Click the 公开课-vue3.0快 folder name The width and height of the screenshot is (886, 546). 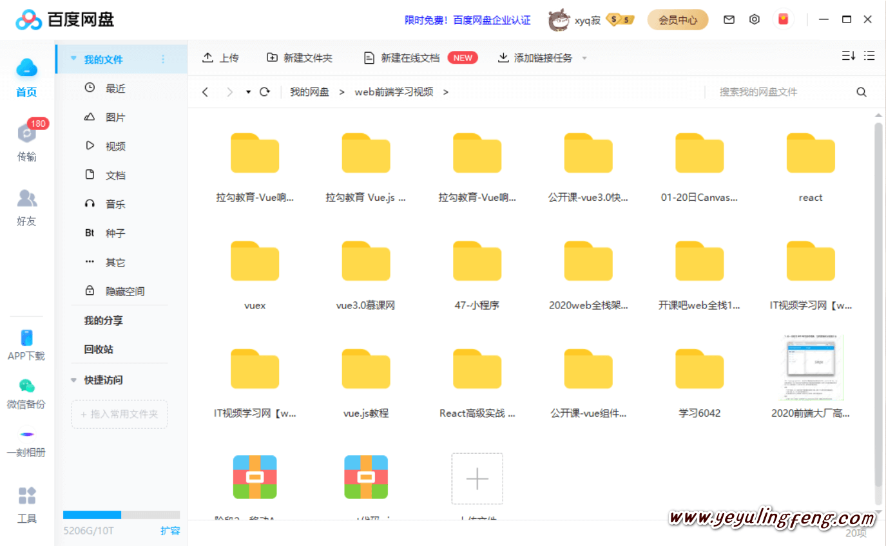click(x=588, y=198)
